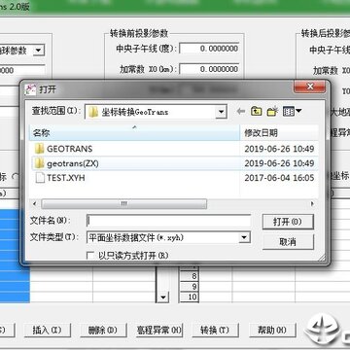The height and width of the screenshot is (350, 350).
Task: Open the view menu icon
Action: (x=292, y=112)
